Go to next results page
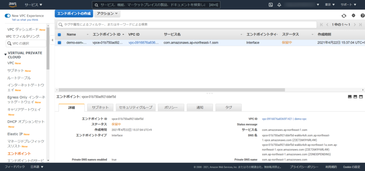365x171 pixels. pos(355,25)
